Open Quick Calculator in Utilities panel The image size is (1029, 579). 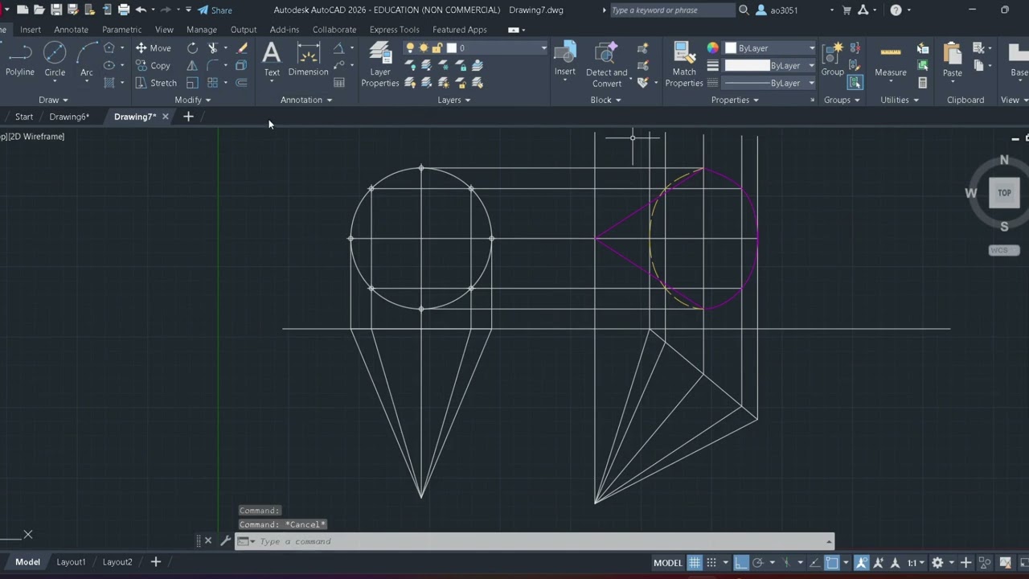coord(923,83)
